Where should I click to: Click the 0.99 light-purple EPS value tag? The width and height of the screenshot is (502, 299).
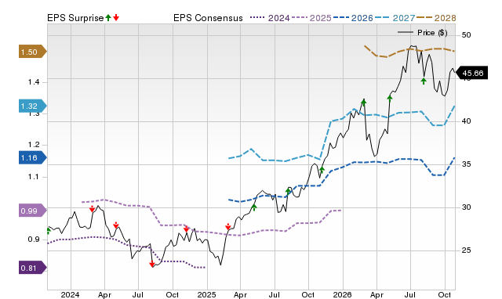pyautogui.click(x=33, y=211)
